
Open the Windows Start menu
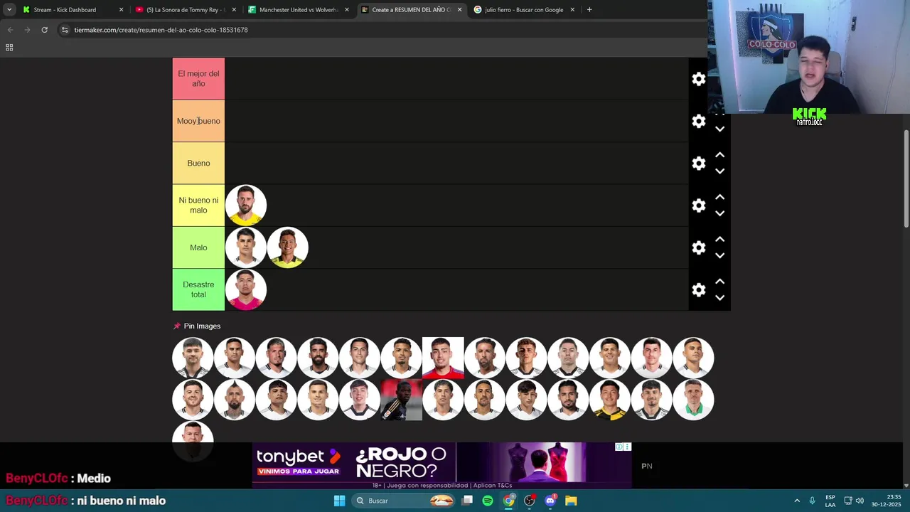click(x=339, y=501)
